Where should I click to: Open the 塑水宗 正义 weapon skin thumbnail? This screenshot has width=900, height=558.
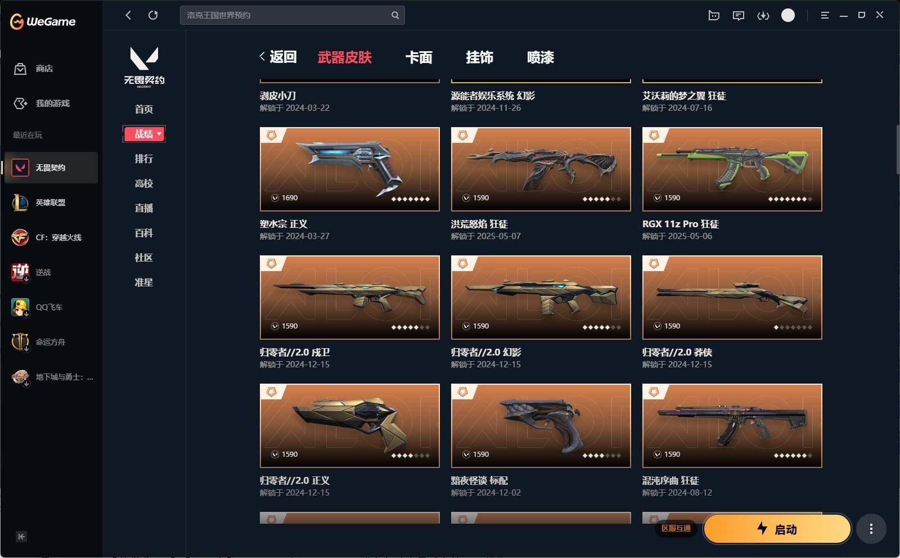coord(349,169)
